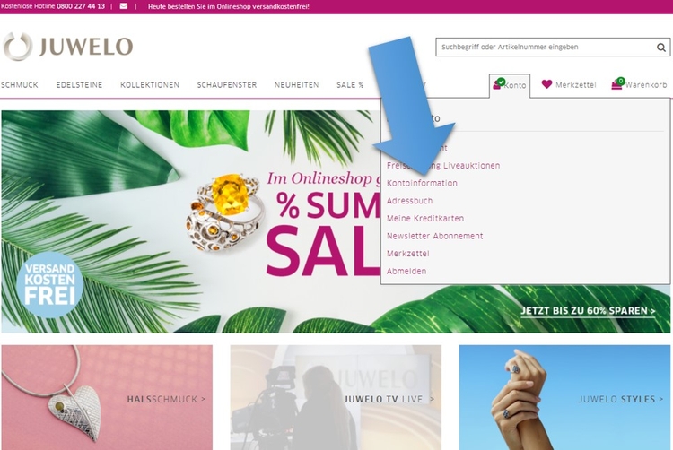This screenshot has height=450, width=673.
Task: Click the Merkzettel heart icon
Action: [546, 84]
